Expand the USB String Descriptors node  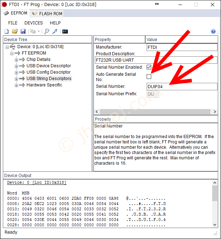click(x=16, y=79)
